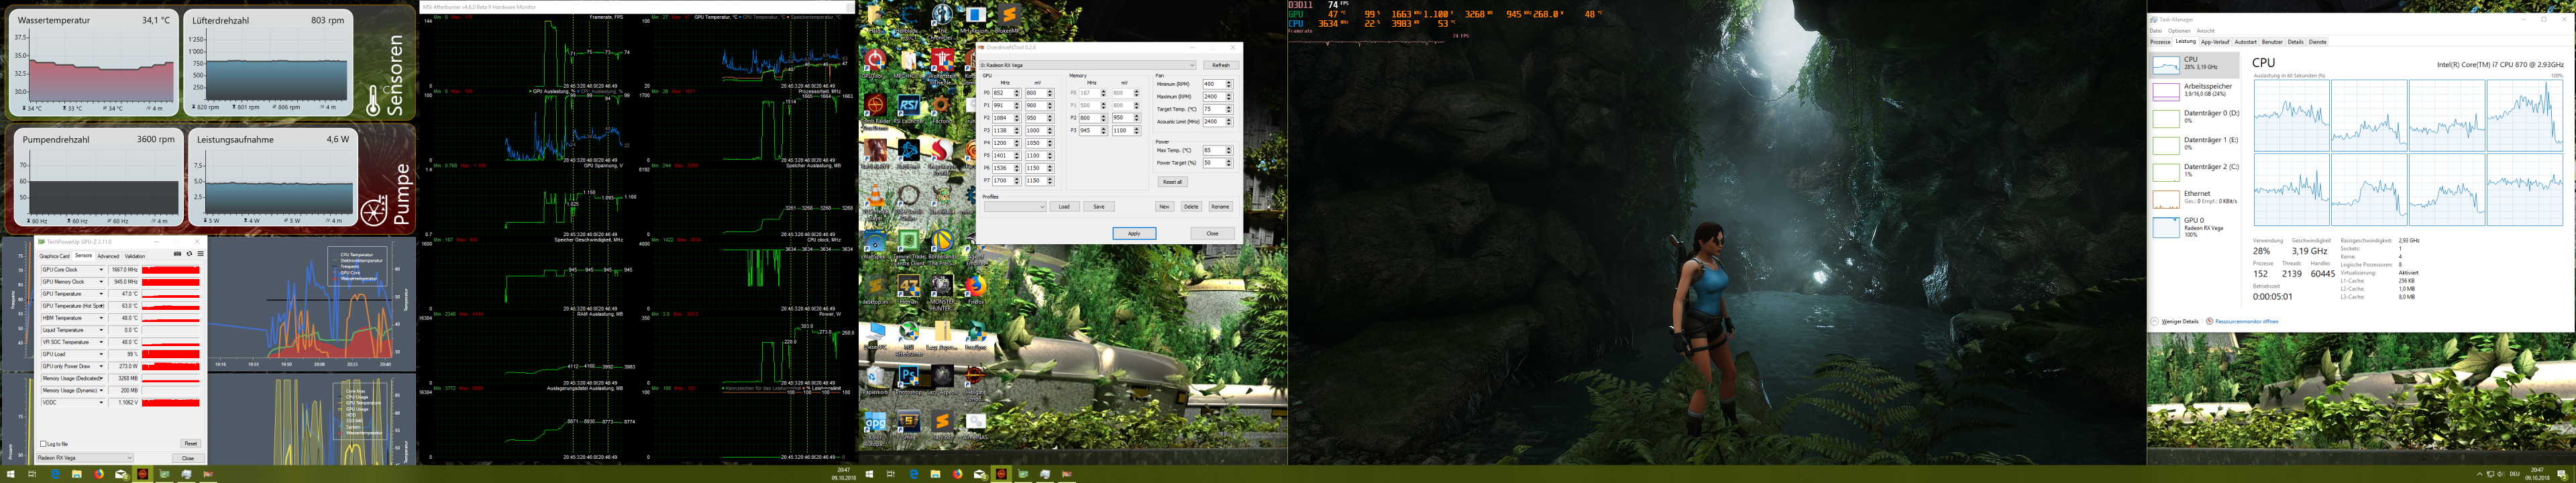Open the GPU Core Clock sensor dropdown
The width and height of the screenshot is (2576, 483).
(x=101, y=270)
